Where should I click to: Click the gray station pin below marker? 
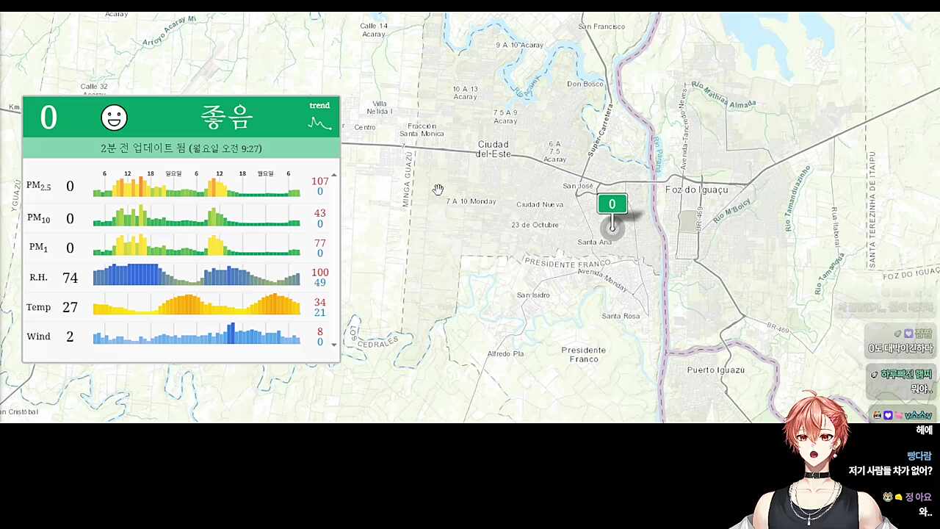point(612,228)
